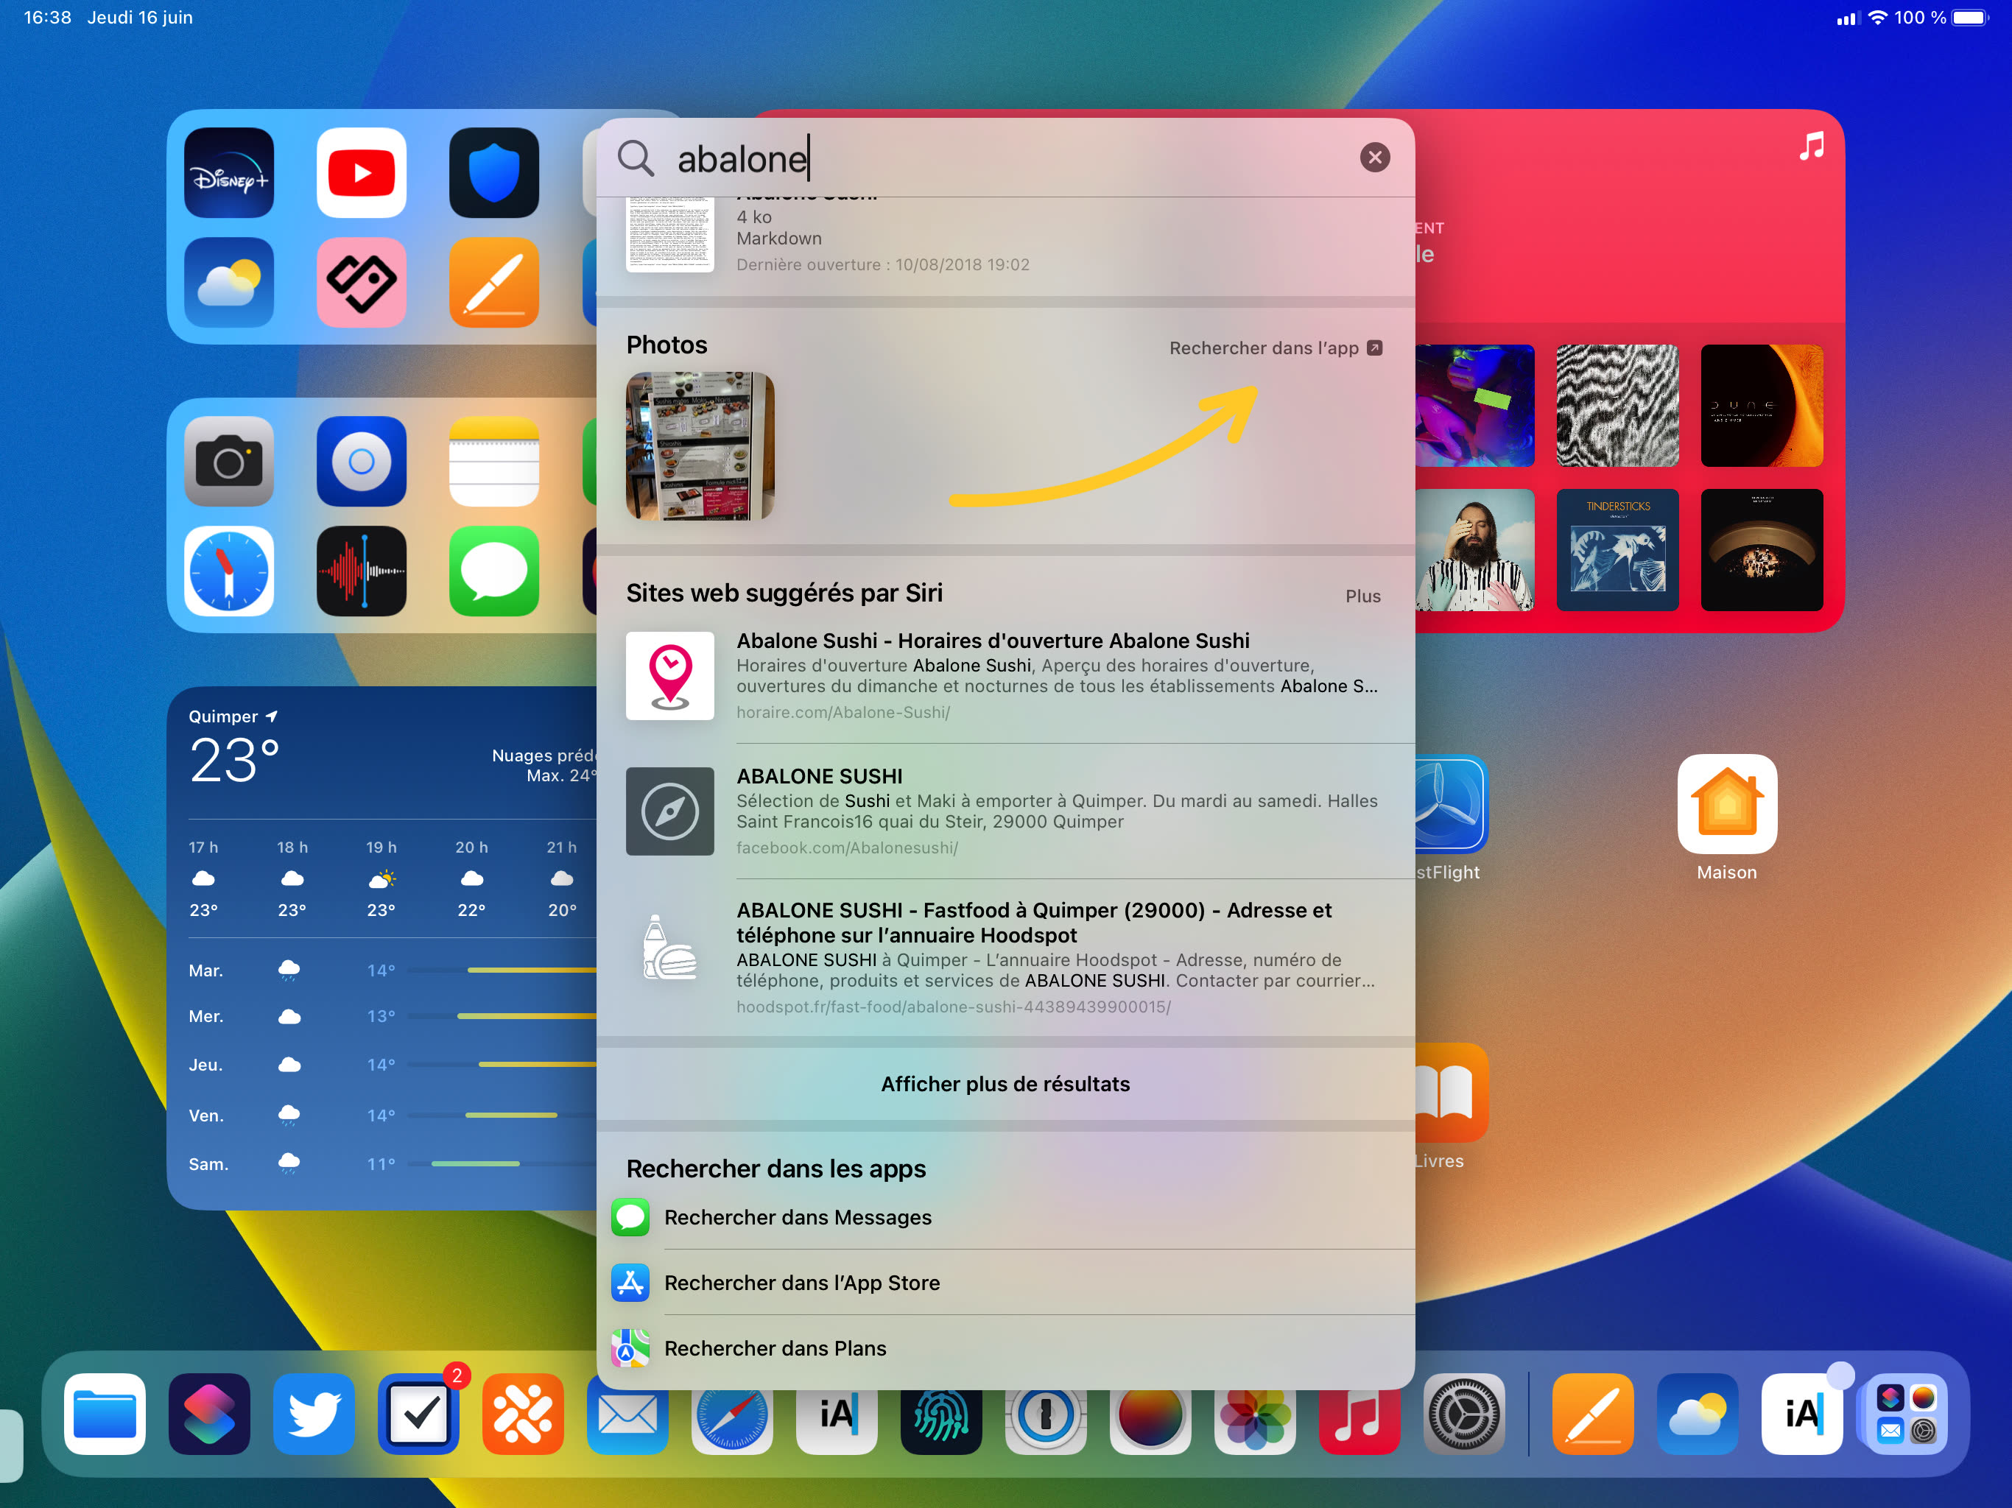Launch the Voice Memos app
This screenshot has width=2012, height=1508.
(x=361, y=571)
